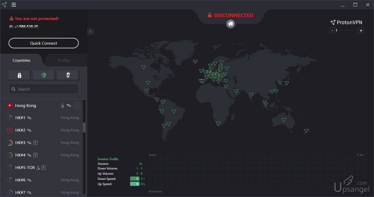
Task: Click the Brazil server marker on map
Action: (174, 112)
